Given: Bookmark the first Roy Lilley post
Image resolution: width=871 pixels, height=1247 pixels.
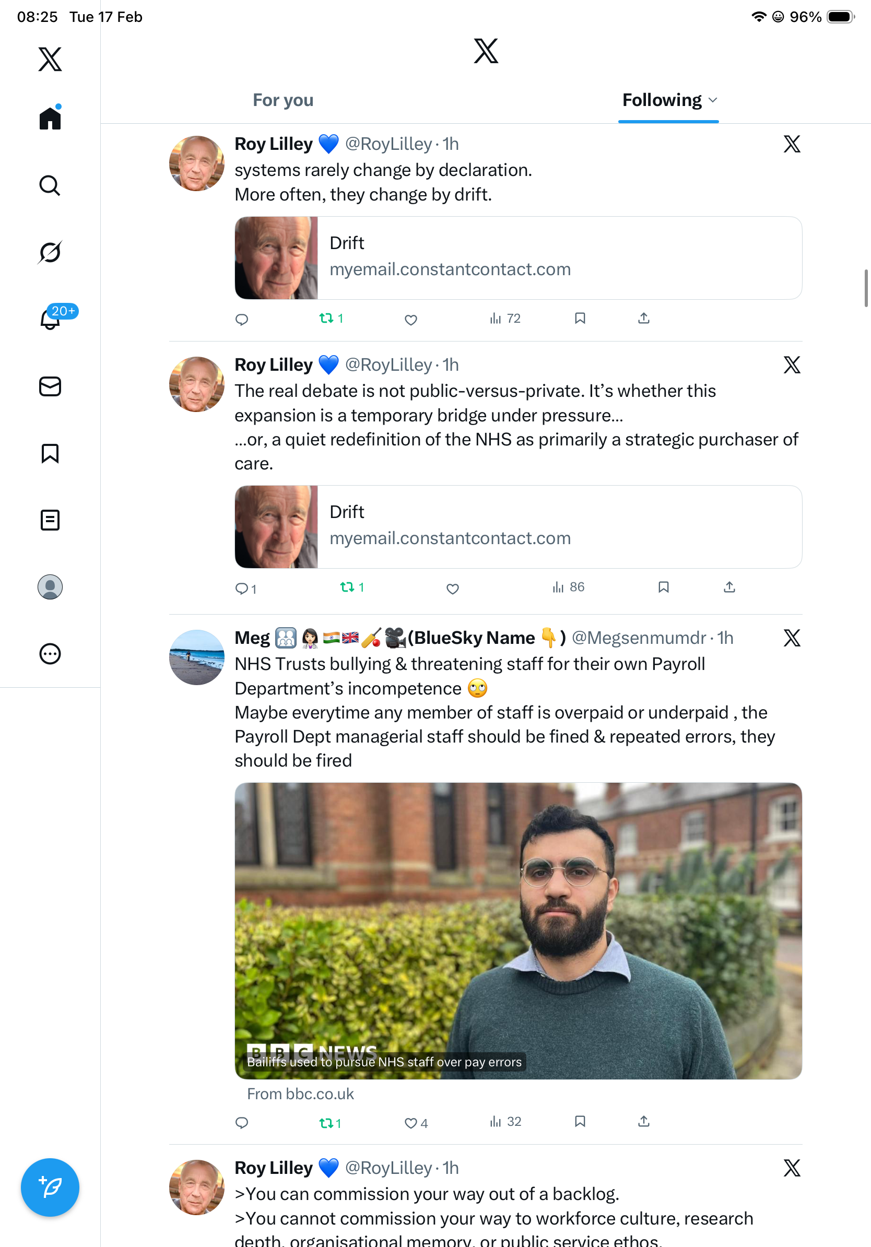Looking at the screenshot, I should 580,318.
